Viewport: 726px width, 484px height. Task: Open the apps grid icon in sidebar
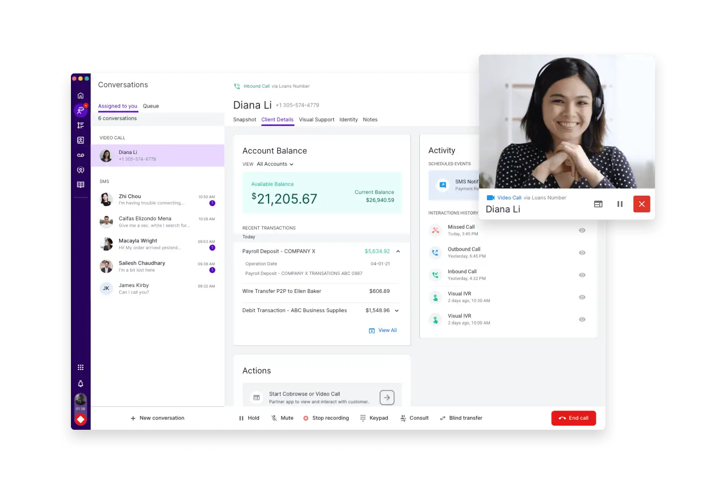pyautogui.click(x=81, y=368)
